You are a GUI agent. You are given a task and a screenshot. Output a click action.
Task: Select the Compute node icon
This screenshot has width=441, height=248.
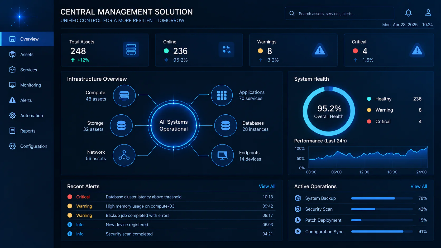tap(124, 95)
